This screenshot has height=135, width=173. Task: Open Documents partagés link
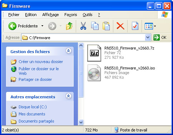[36, 121]
